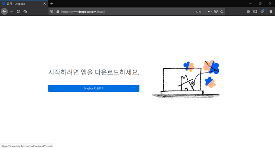
Task: Click the laptop cat illustration
Action: [x=186, y=79]
